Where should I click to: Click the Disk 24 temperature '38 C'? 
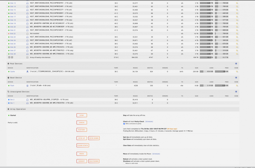coord(116,40)
